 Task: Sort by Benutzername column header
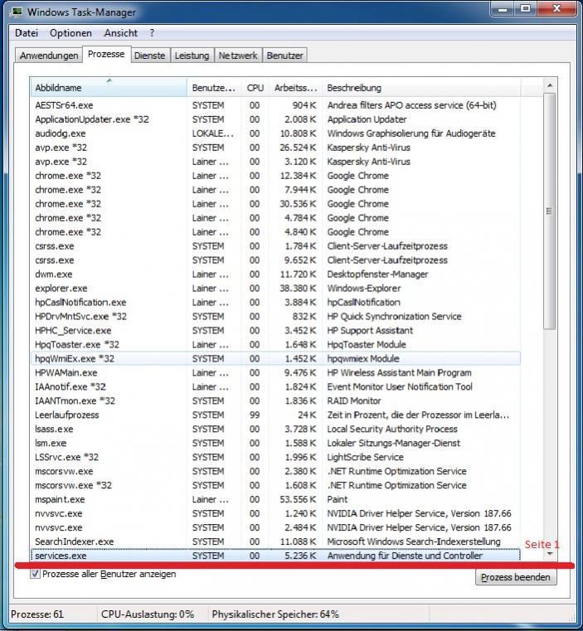214,87
